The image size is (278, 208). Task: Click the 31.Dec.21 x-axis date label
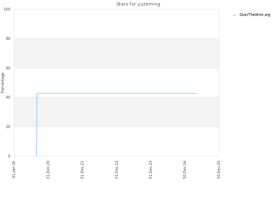pos(82,170)
